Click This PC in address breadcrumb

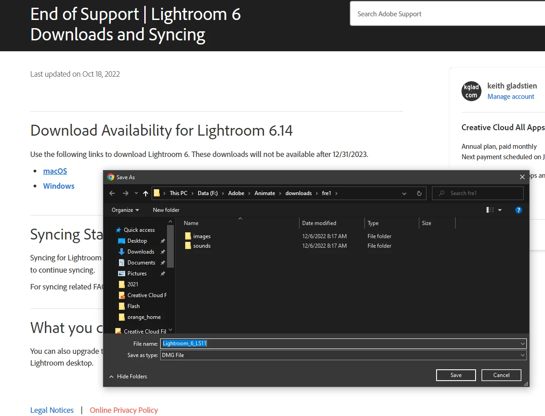click(x=178, y=193)
